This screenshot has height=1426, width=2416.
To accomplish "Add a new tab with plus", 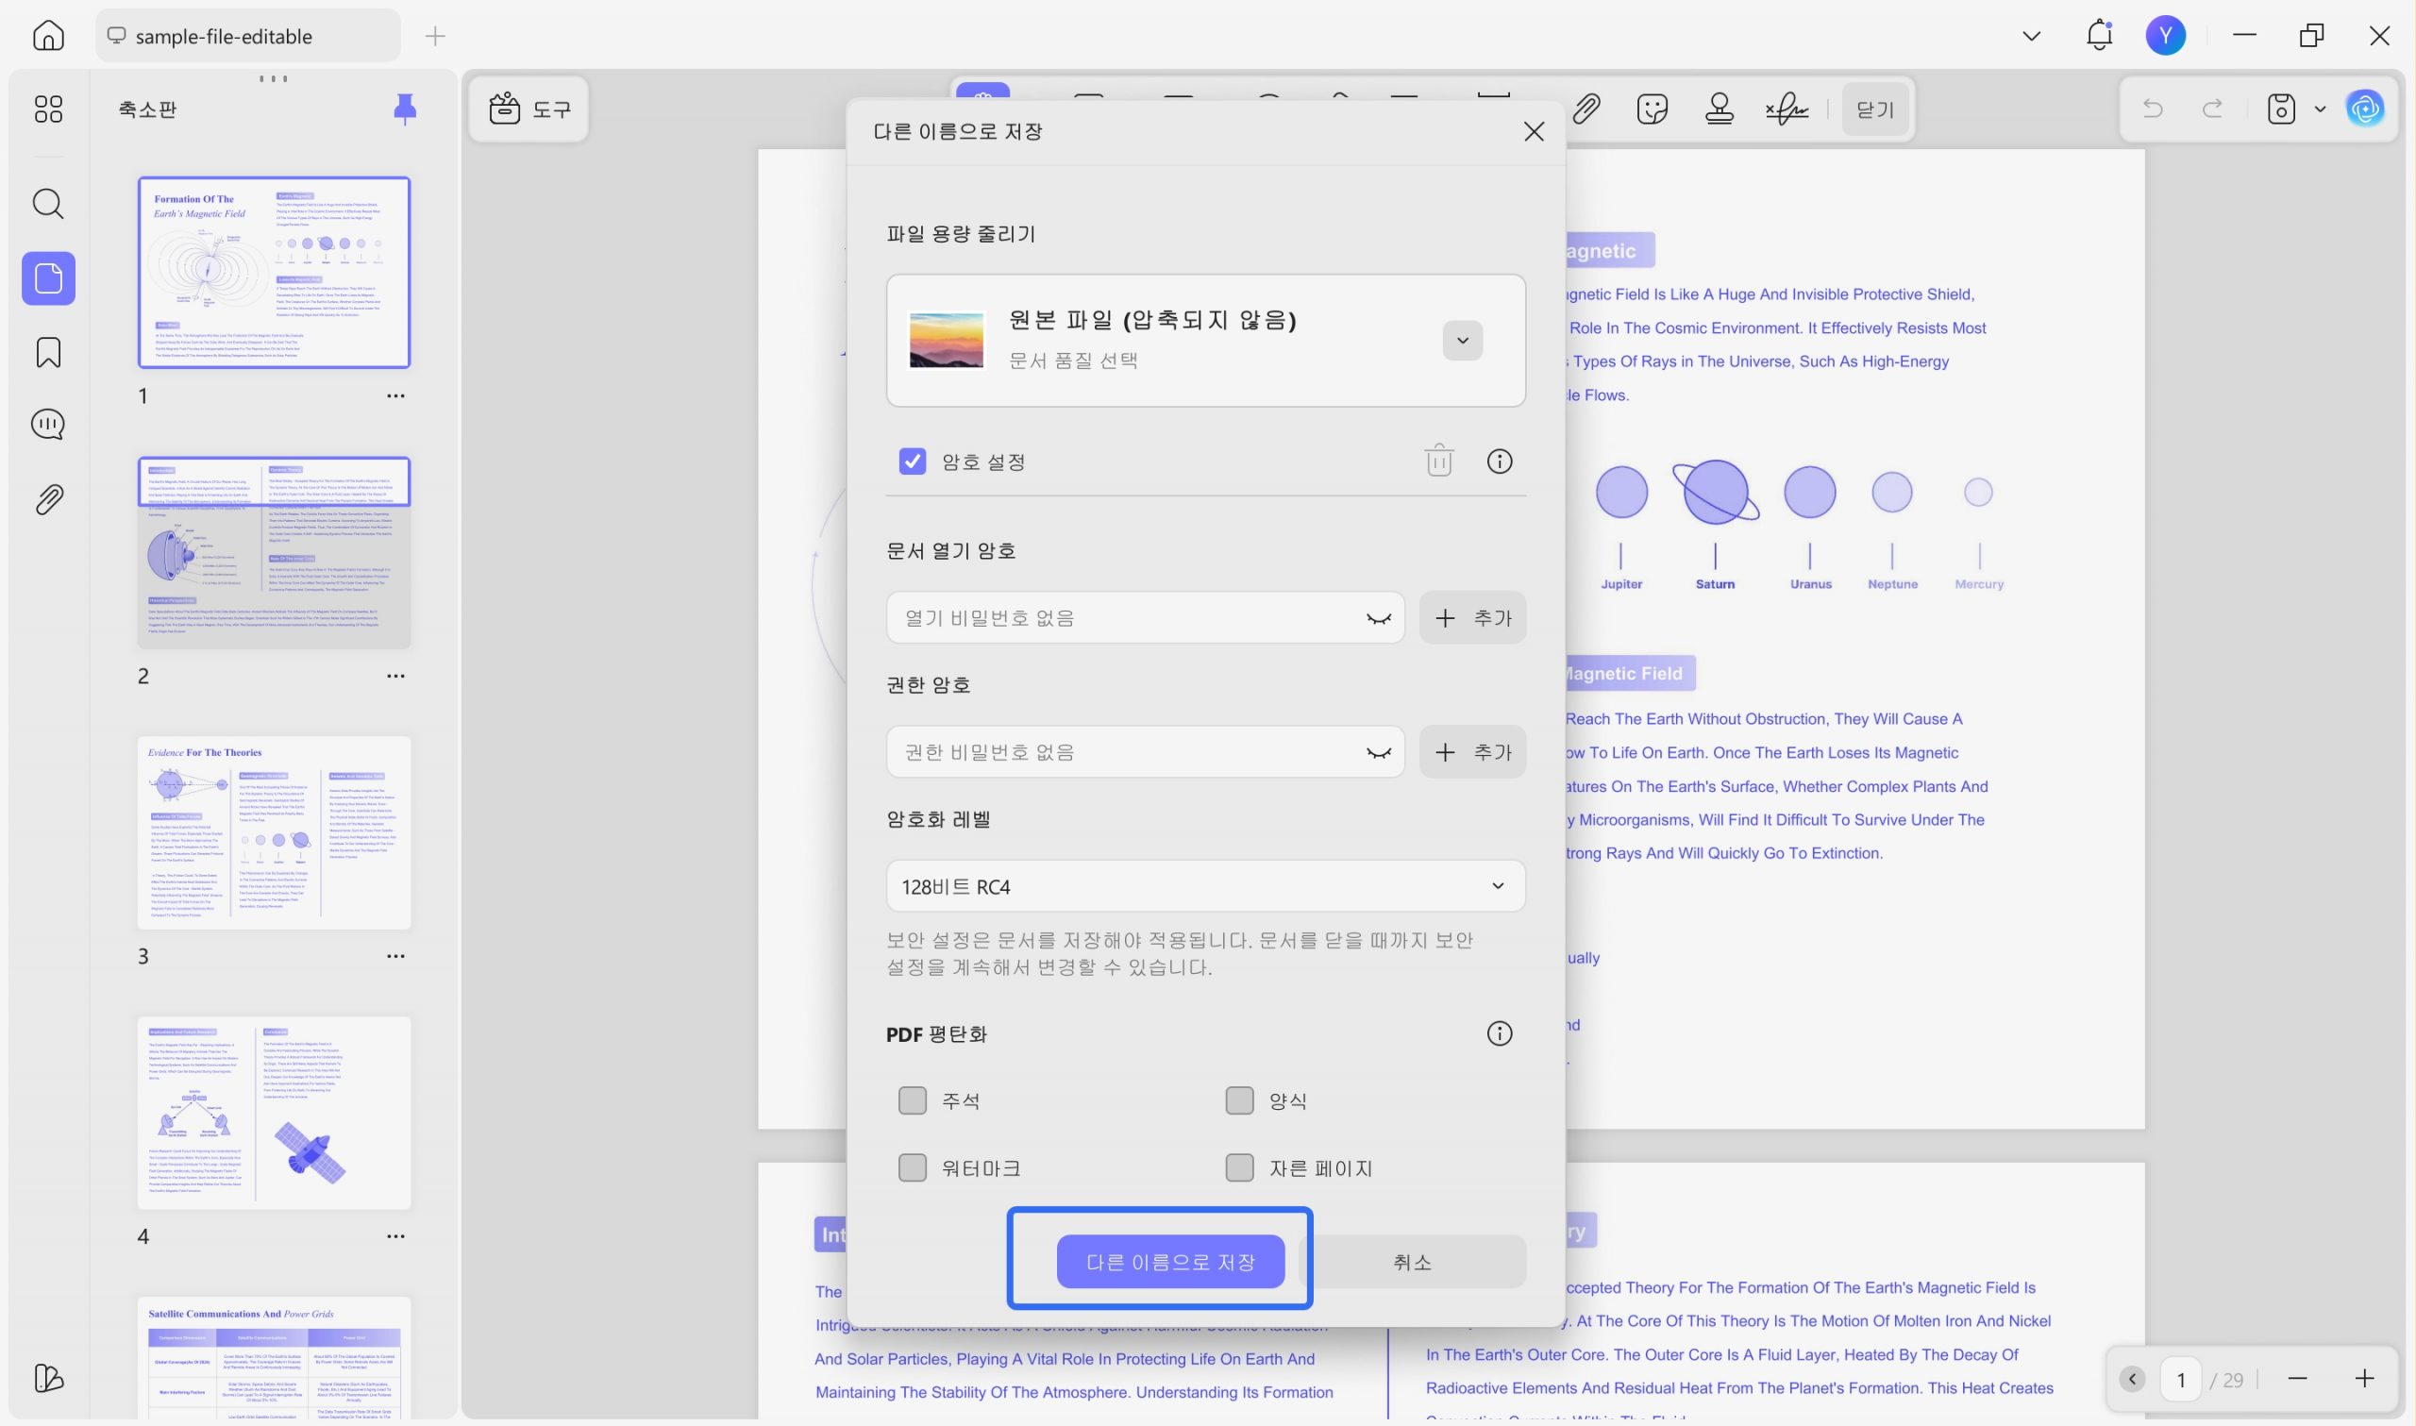I will 435,37.
